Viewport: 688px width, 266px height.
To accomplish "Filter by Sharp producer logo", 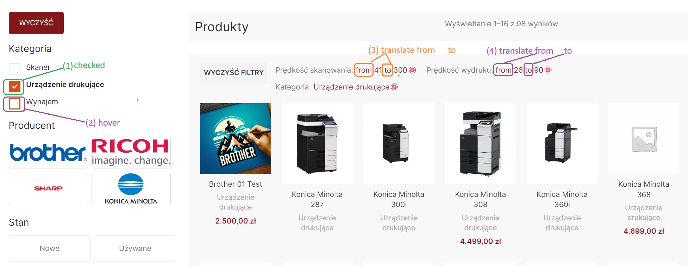I will pos(48,188).
